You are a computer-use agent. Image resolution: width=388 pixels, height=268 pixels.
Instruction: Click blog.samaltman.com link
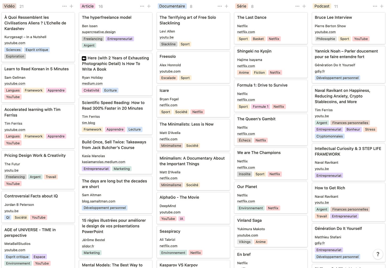(x=99, y=201)
